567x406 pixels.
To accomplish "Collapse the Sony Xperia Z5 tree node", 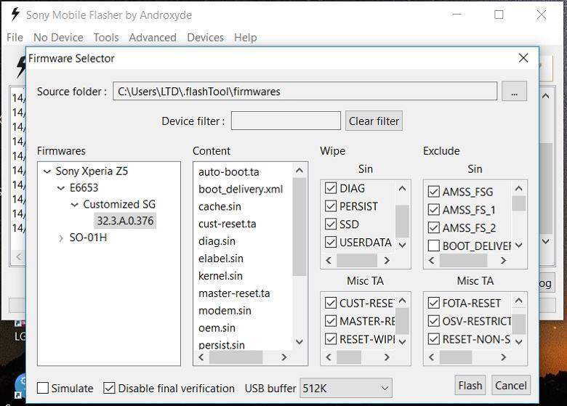I will click(x=47, y=171).
